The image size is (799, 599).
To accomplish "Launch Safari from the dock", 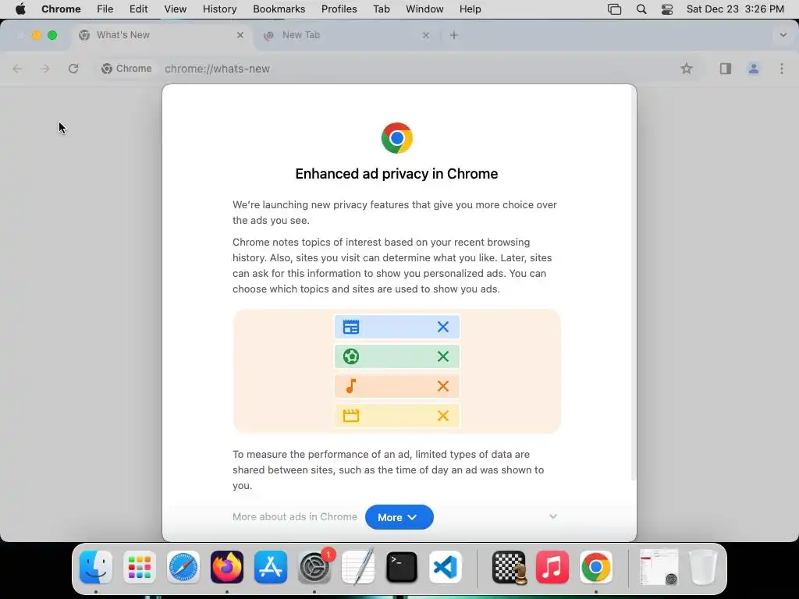I will [183, 567].
